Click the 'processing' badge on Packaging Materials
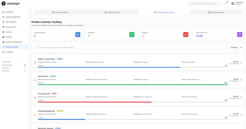The height and width of the screenshot is (129, 246). [60, 111]
